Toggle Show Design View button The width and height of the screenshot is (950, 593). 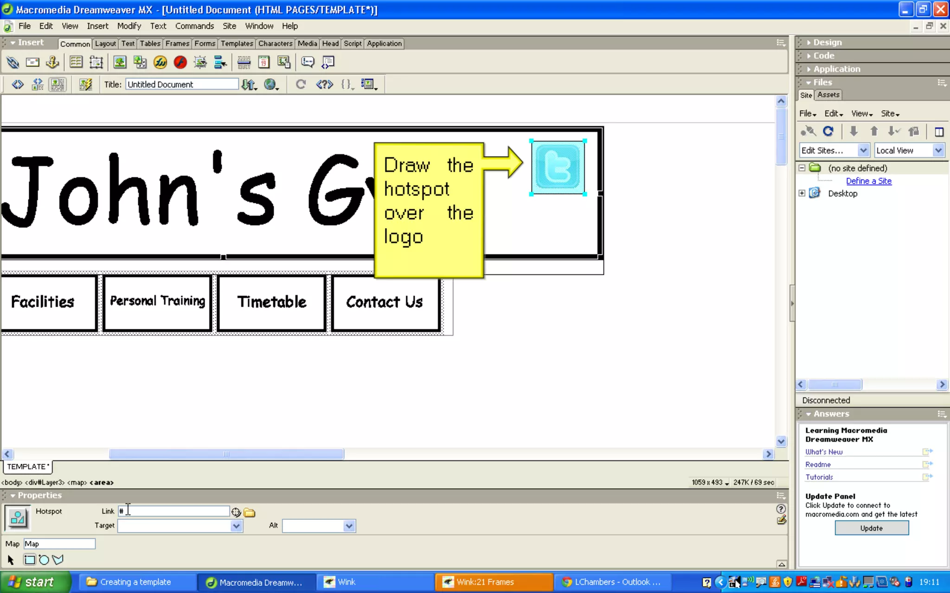pyautogui.click(x=58, y=84)
